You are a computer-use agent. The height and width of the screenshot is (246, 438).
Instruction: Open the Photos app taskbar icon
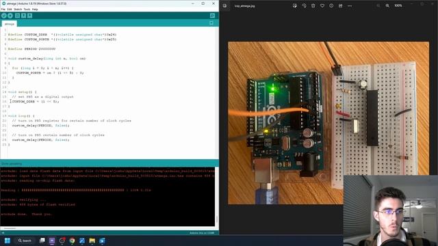pos(102,241)
